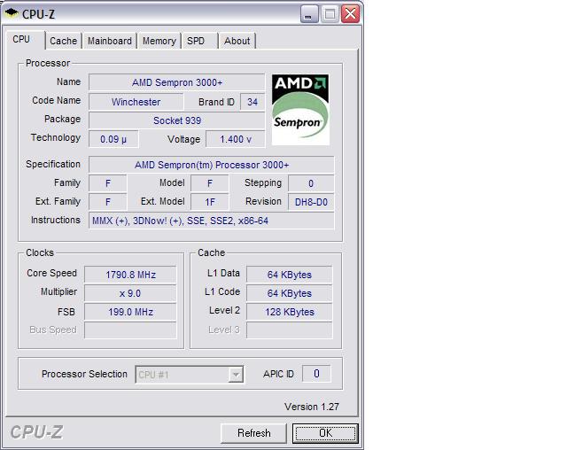Close the CPU-Z window
Screen dimensions: 567x450
point(351,14)
